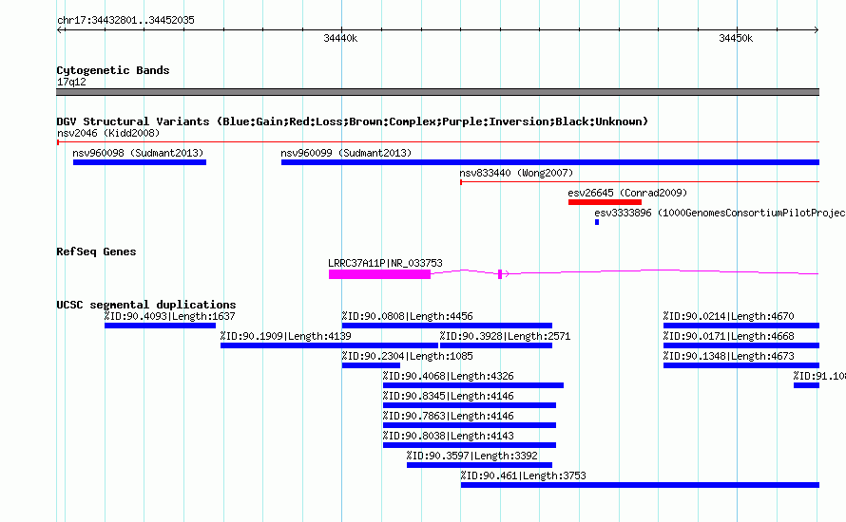Select the %ID:90.3928 Length:2571 duplication bar
846x522 pixels.
[496, 345]
